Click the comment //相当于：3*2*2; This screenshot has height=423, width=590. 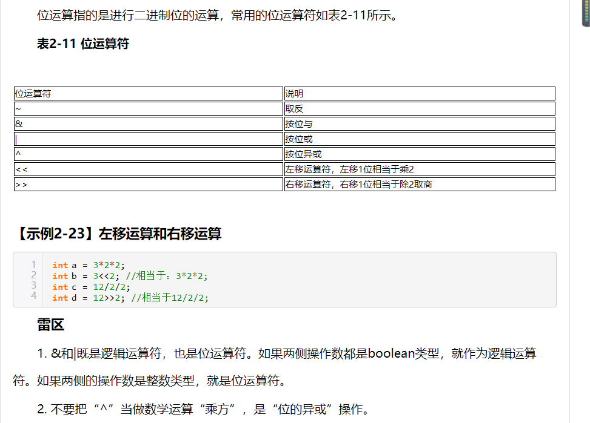pos(166,276)
